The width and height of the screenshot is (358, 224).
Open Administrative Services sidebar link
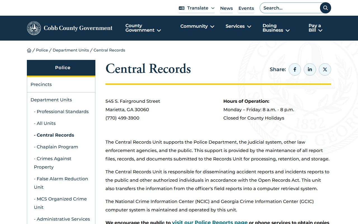pos(62,219)
